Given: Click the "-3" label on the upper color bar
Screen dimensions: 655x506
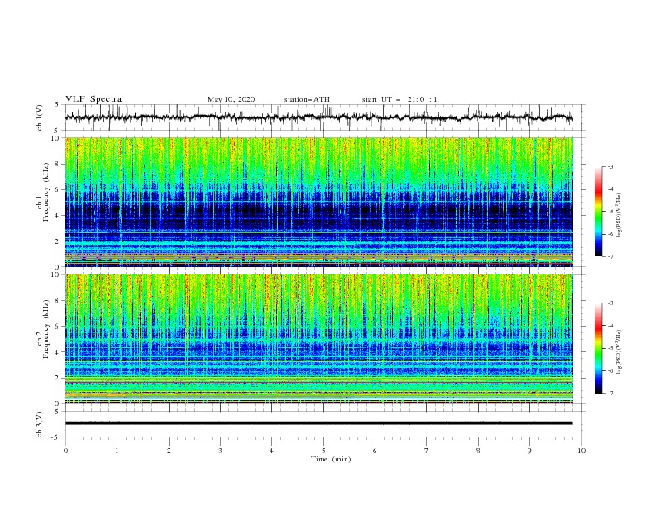Looking at the screenshot, I should pyautogui.click(x=610, y=166).
